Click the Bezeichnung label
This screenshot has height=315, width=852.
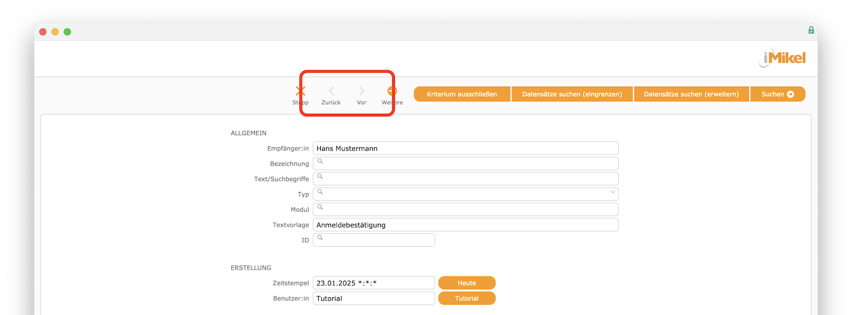click(290, 164)
